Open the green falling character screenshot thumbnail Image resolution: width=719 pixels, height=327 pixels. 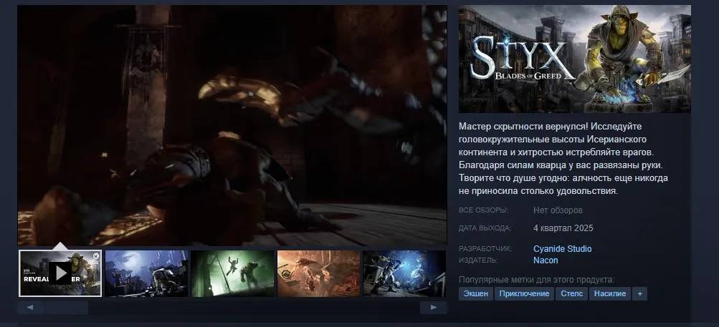point(232,273)
